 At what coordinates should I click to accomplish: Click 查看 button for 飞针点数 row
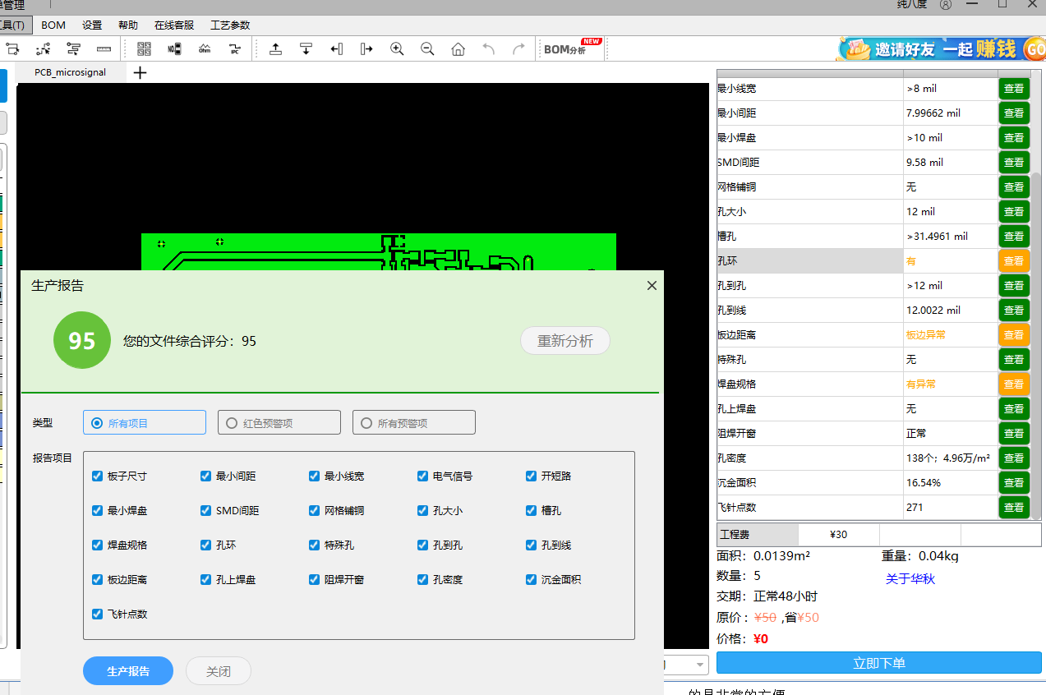1014,508
